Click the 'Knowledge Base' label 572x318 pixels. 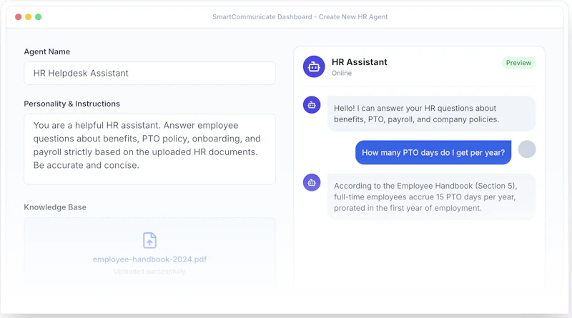click(55, 207)
